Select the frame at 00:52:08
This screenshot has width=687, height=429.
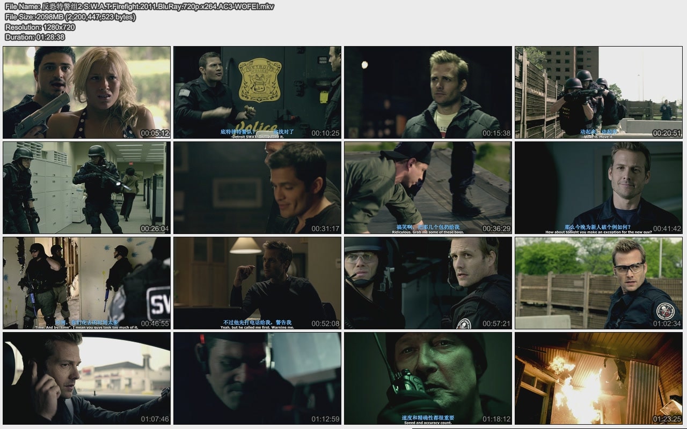[x=257, y=283]
